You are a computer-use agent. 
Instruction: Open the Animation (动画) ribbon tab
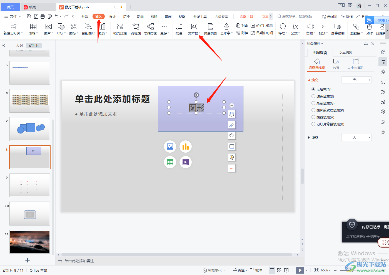pyautogui.click(x=140, y=17)
